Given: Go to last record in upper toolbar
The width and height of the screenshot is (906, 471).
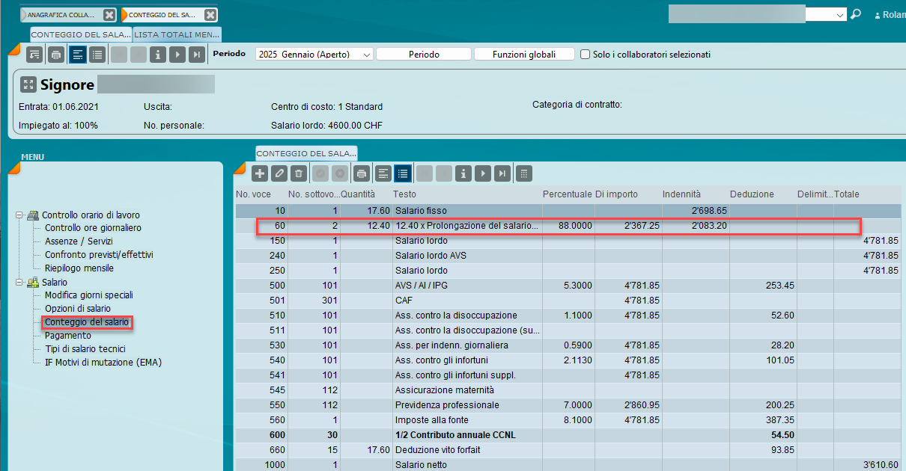Looking at the screenshot, I should click(x=196, y=55).
